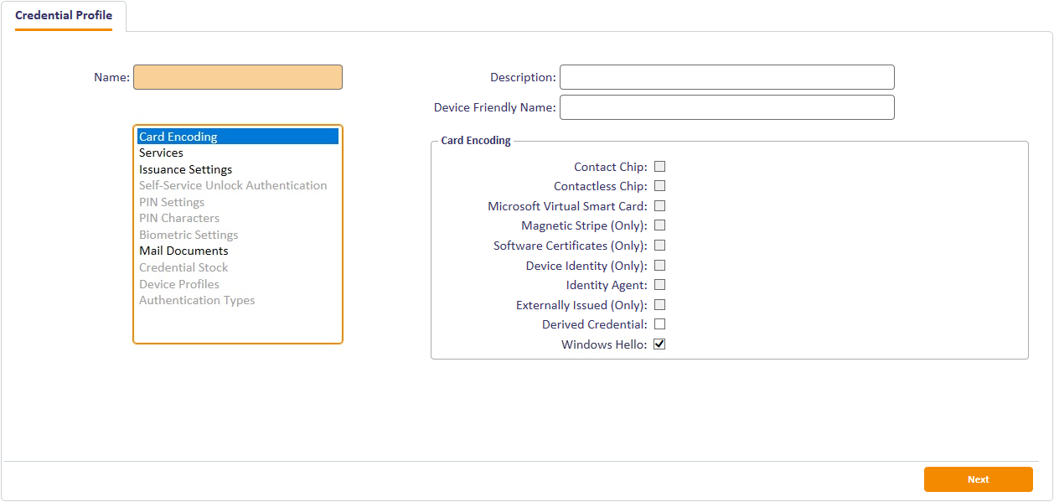Toggle Software Certificates (Only) checkbox
Viewport: 1054px width, 502px height.
(x=659, y=246)
